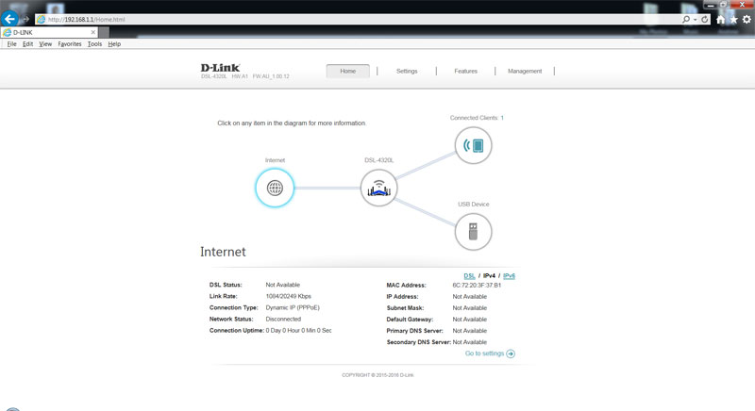
Task: Close the D-LINK browser tab
Action: coord(92,32)
